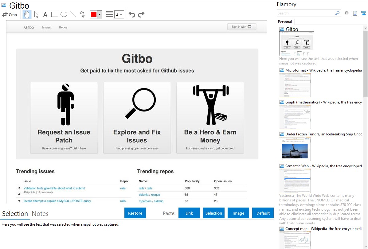
Task: Open the Graph (mathematics) snapshot thumbnail
Action: [x=295, y=117]
